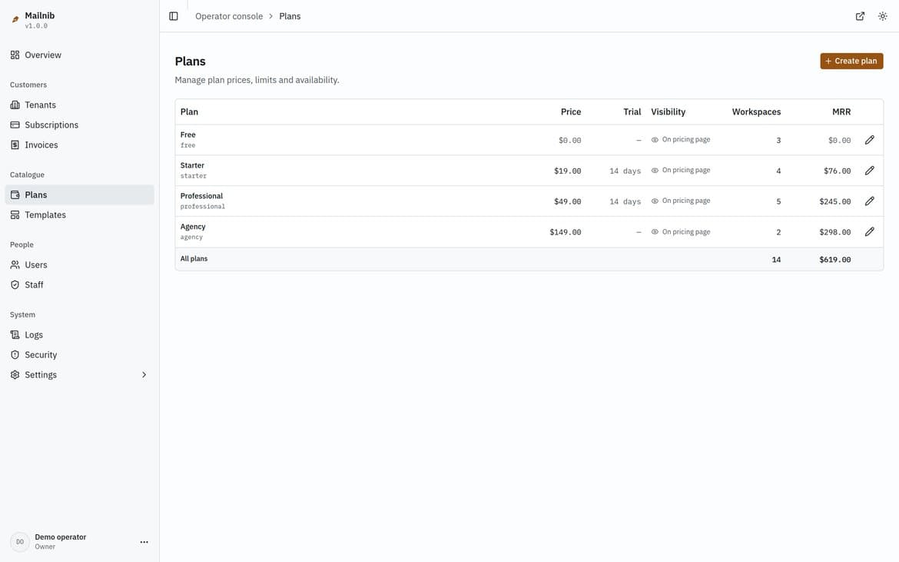Expand the Settings chevron arrow
899x562 pixels.
(x=144, y=375)
